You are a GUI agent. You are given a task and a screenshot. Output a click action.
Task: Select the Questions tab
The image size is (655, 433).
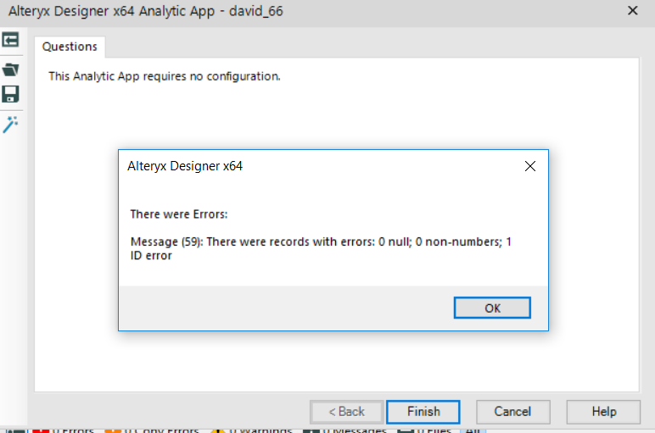[x=70, y=47]
